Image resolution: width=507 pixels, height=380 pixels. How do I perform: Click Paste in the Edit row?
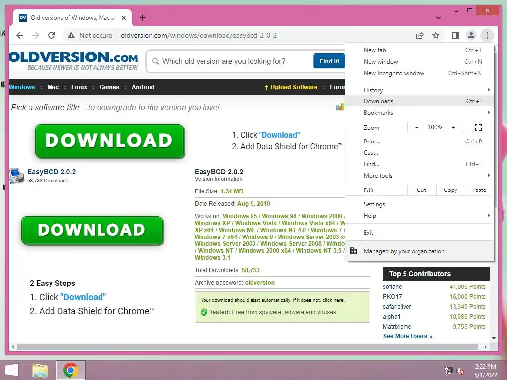tap(479, 190)
